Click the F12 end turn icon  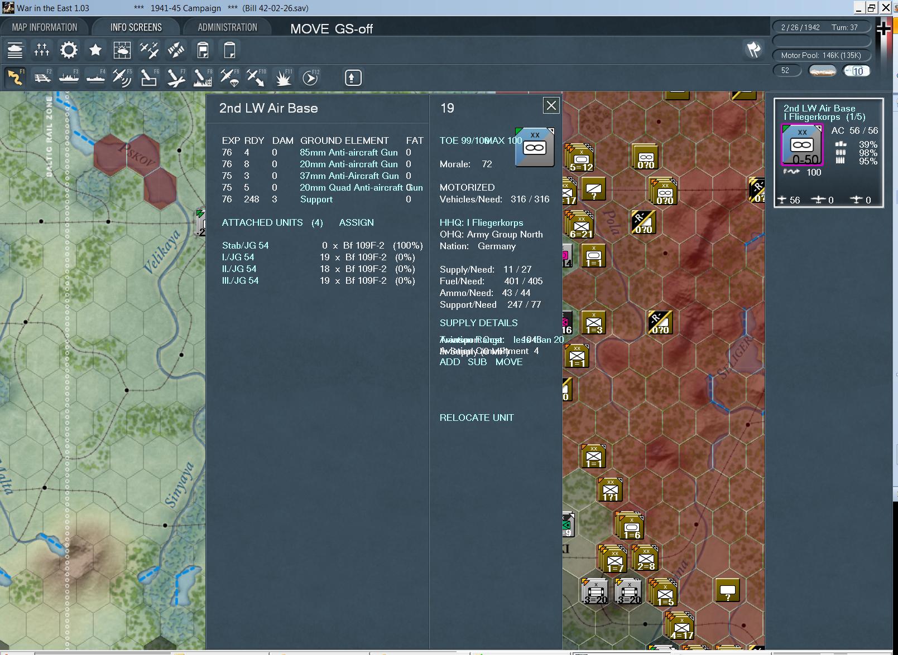point(310,77)
